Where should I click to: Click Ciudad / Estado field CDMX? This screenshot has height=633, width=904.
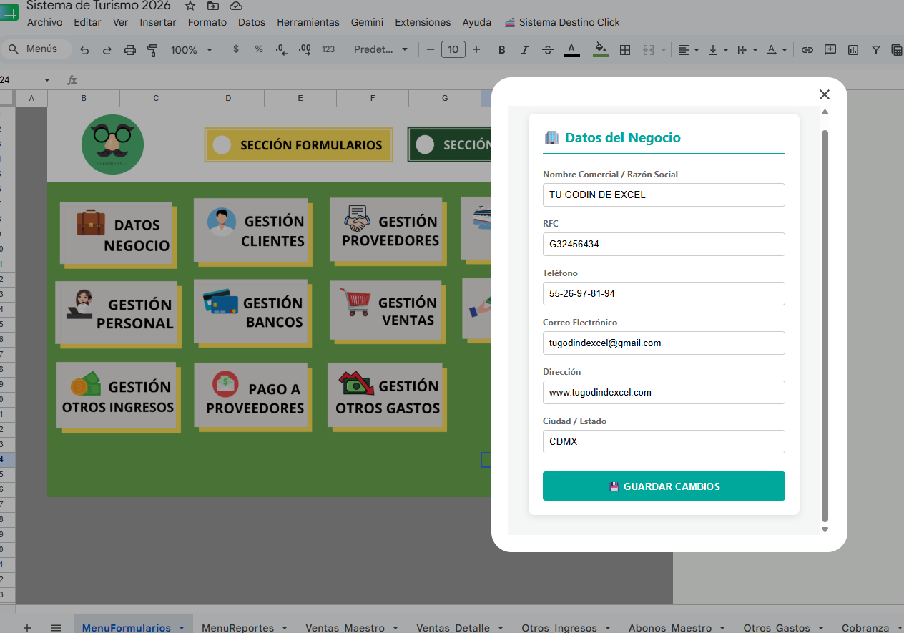[664, 441]
